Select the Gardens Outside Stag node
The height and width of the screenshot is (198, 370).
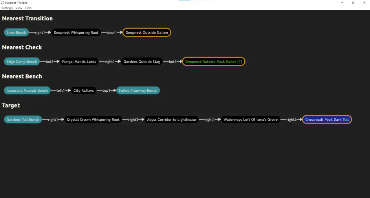point(142,62)
